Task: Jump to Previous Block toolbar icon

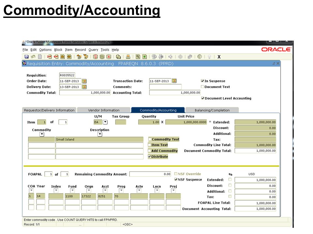Action: (79, 57)
